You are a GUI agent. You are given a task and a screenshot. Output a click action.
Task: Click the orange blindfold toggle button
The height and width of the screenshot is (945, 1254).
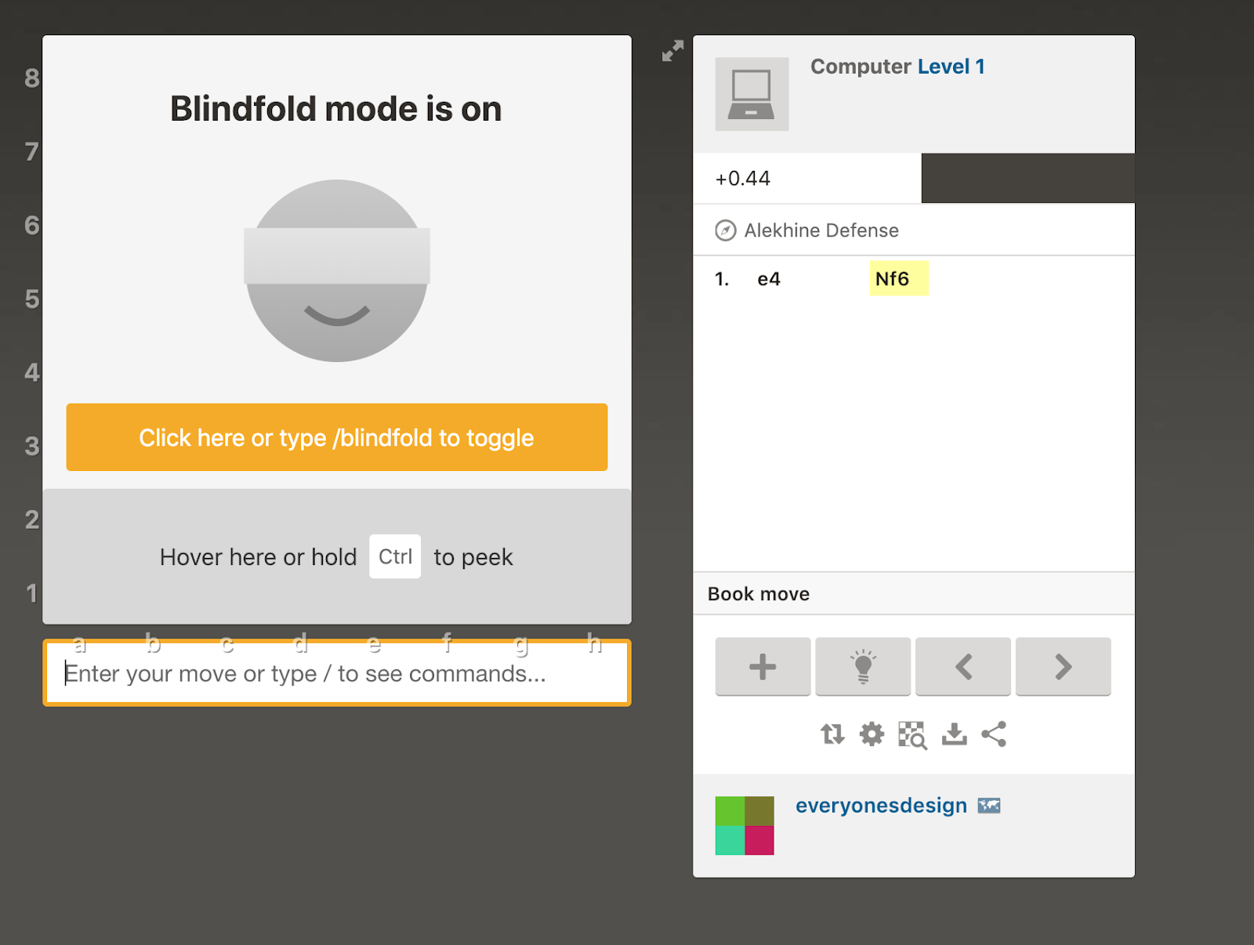337,437
